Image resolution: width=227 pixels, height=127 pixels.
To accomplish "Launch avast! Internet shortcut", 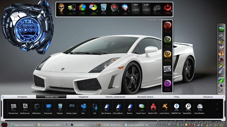I will (x=165, y=108).
